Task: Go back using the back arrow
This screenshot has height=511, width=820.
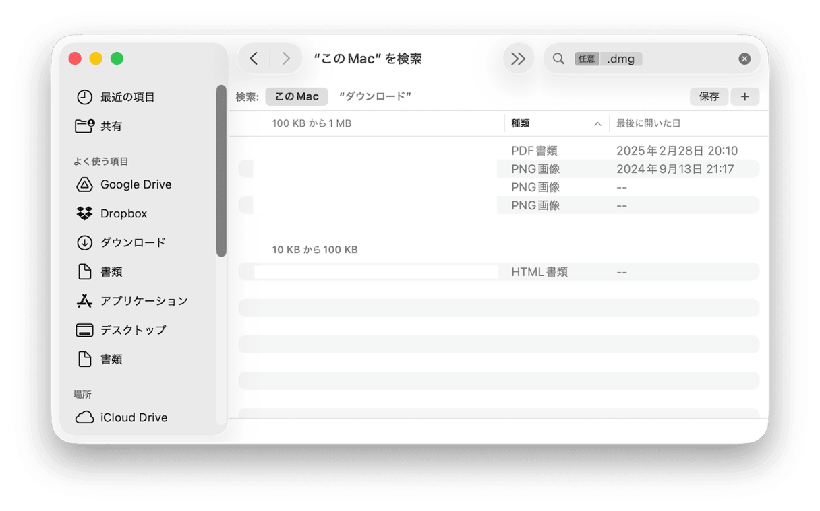Action: tap(254, 59)
